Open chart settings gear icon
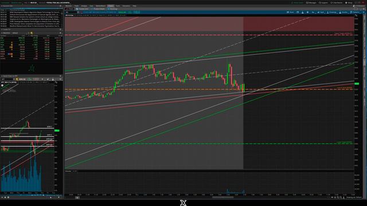367x206 pixels. pos(307,12)
